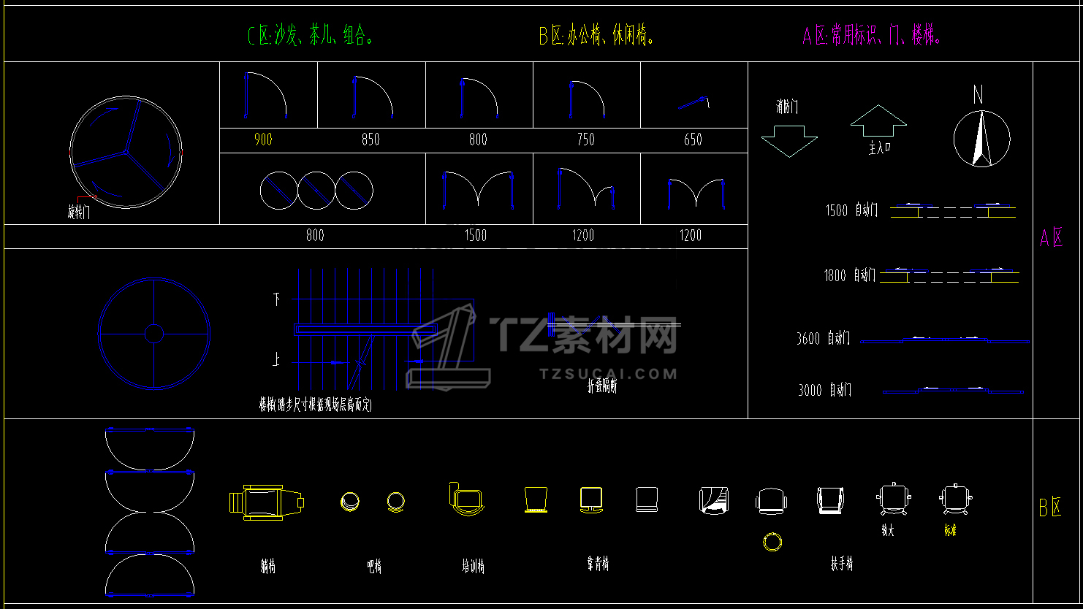Select the single door symbol above 850
The height and width of the screenshot is (609, 1083).
click(x=373, y=96)
